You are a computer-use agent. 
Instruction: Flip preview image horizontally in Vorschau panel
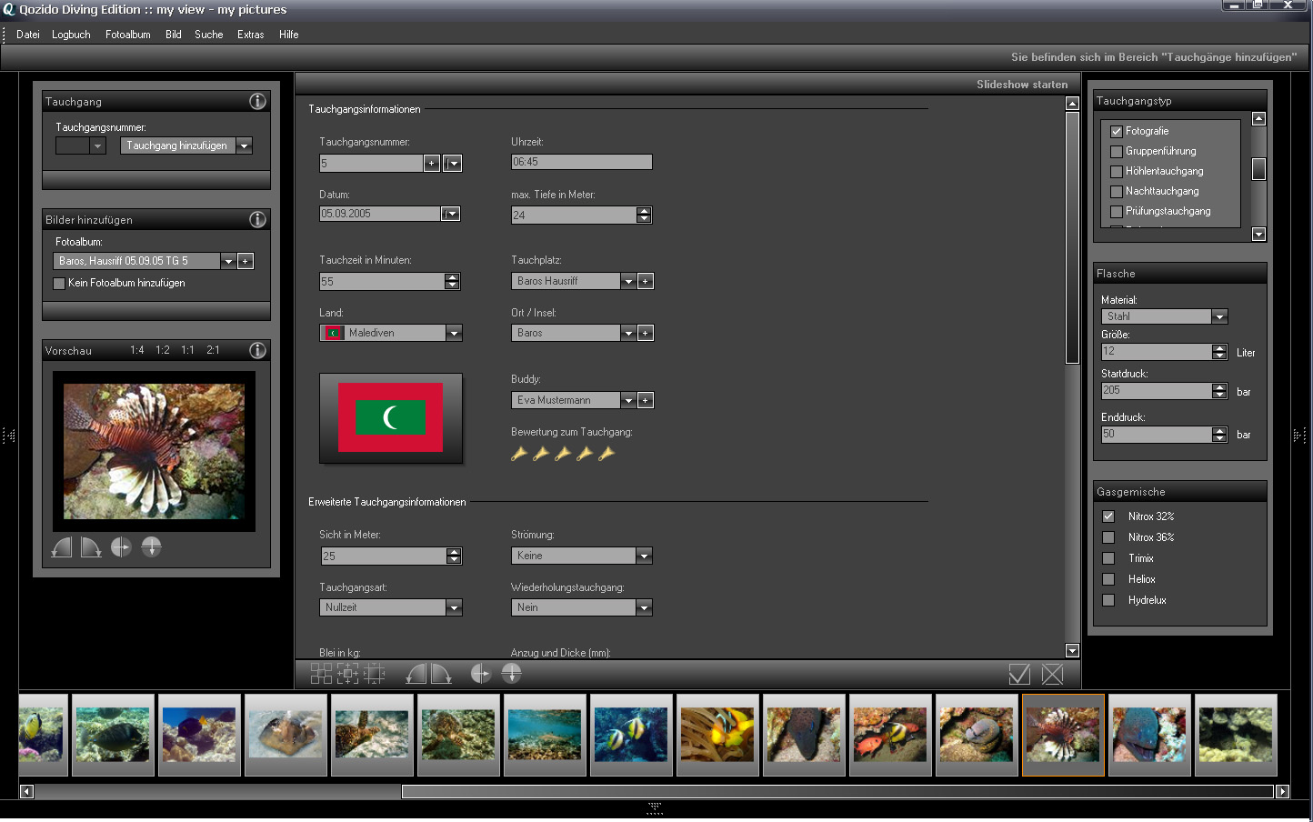(121, 546)
